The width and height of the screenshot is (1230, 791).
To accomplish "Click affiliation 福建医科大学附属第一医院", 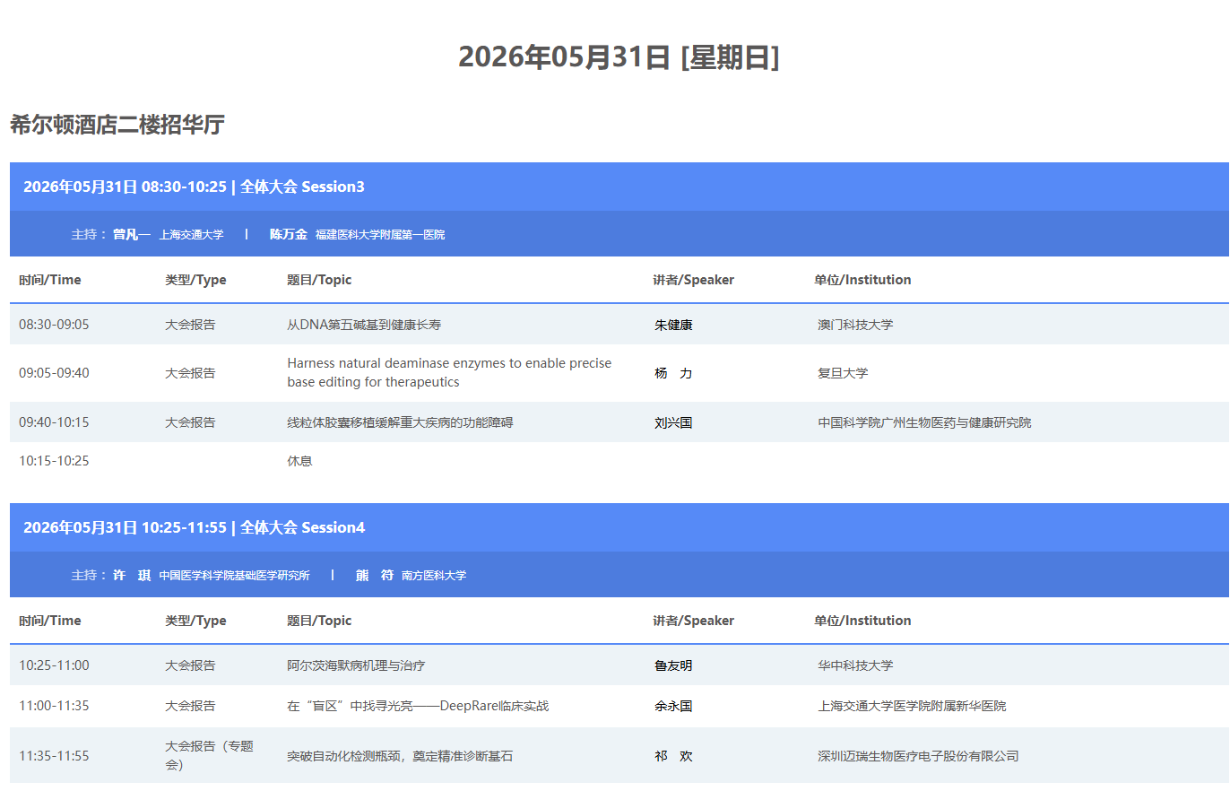I will [380, 235].
